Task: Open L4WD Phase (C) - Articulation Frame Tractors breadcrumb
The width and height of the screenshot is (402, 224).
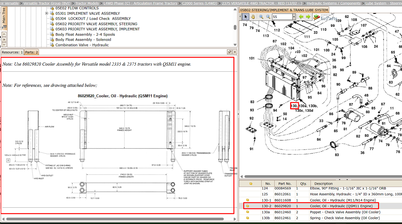Action: click(x=140, y=3)
